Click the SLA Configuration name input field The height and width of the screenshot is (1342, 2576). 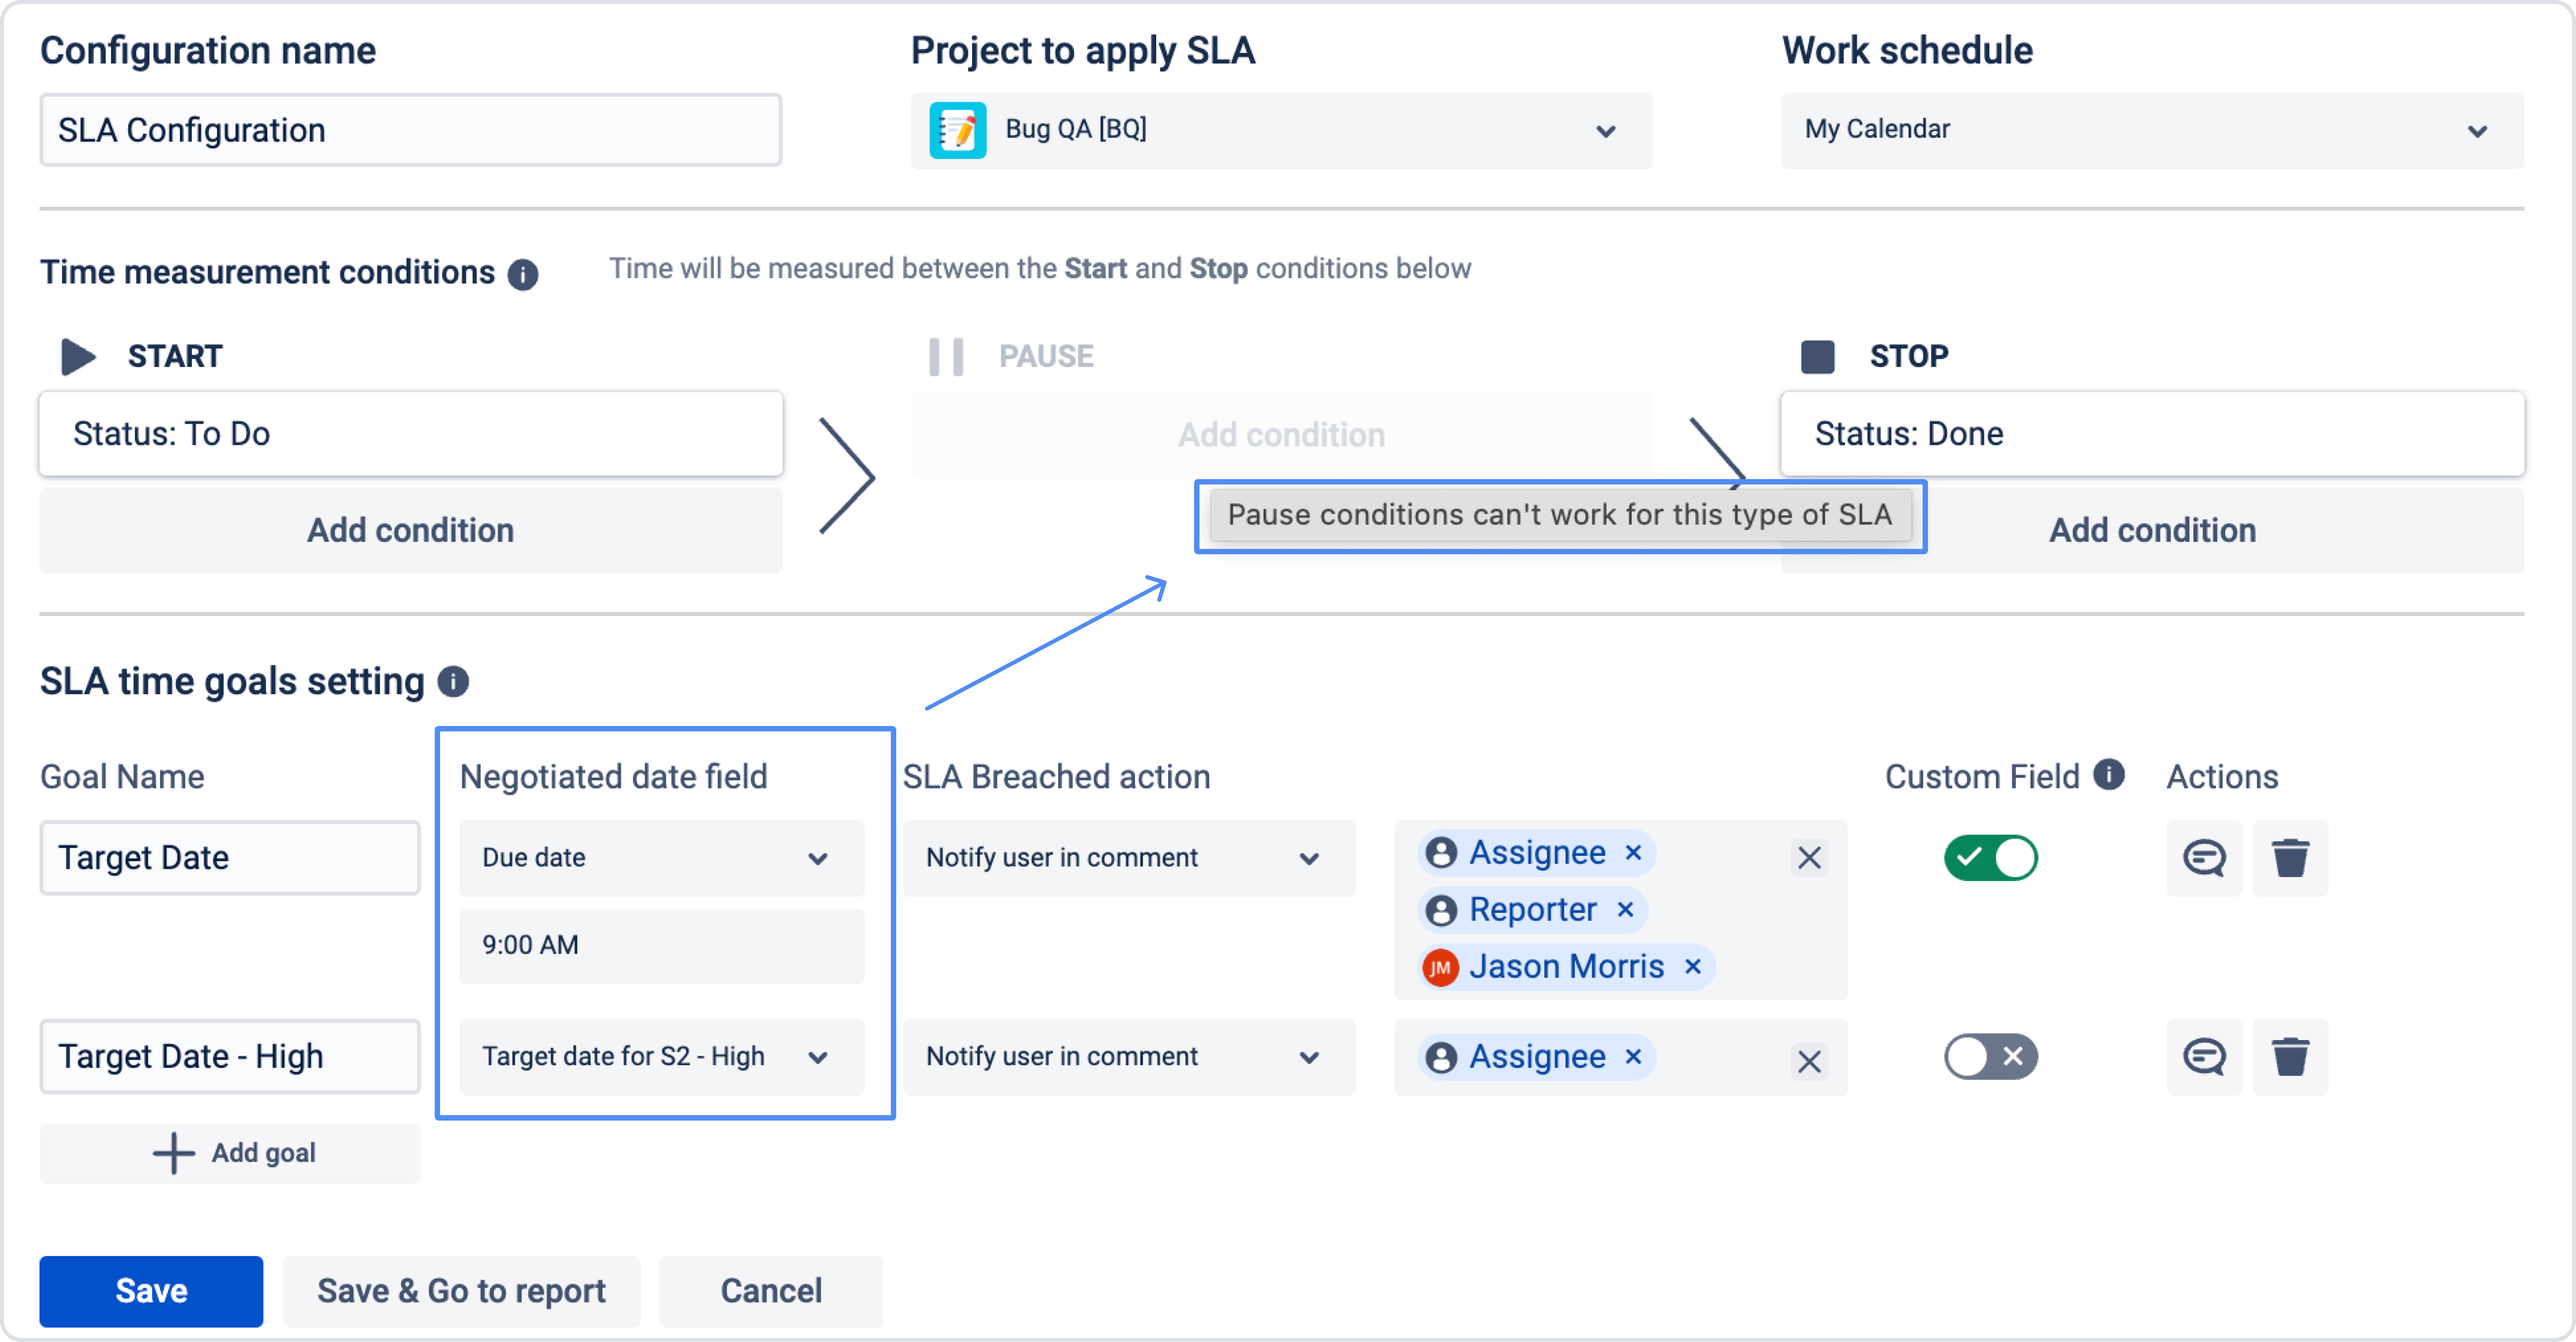tap(410, 130)
